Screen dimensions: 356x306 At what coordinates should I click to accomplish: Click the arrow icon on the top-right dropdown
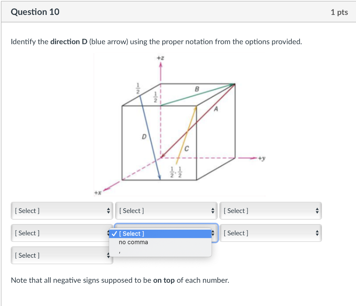(317, 211)
